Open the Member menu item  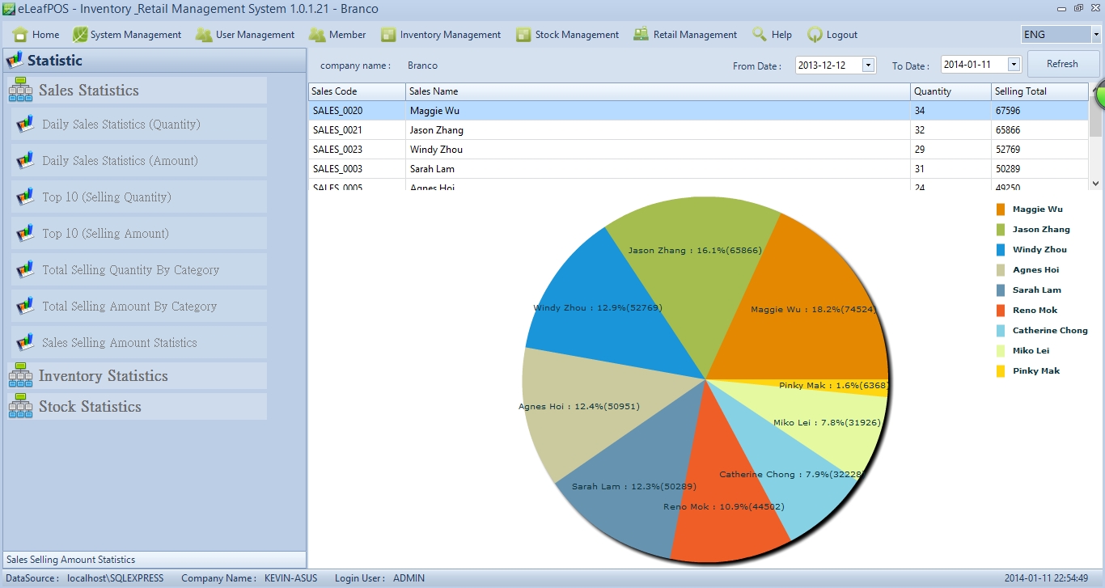pos(347,35)
